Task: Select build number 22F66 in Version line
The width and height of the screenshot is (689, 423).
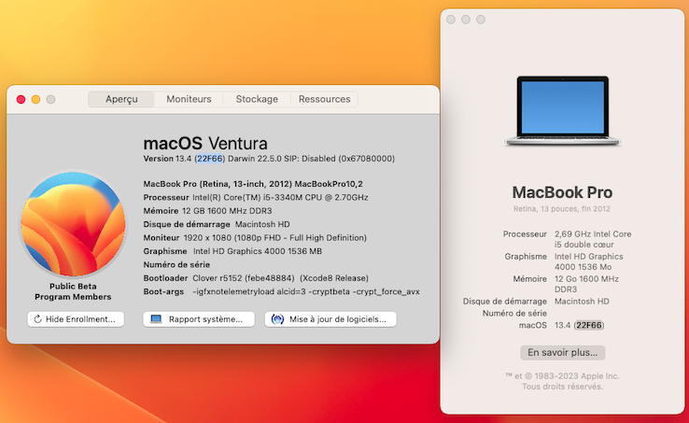Action: (x=209, y=159)
